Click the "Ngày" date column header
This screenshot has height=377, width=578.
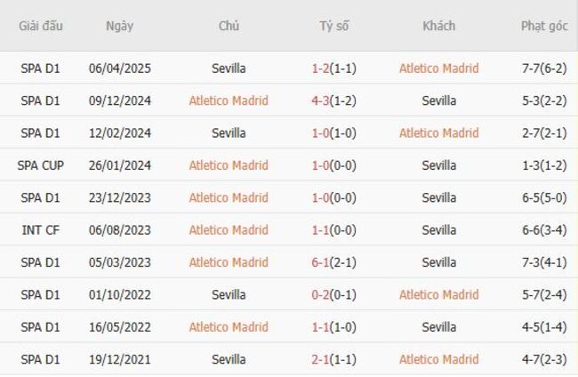(120, 26)
